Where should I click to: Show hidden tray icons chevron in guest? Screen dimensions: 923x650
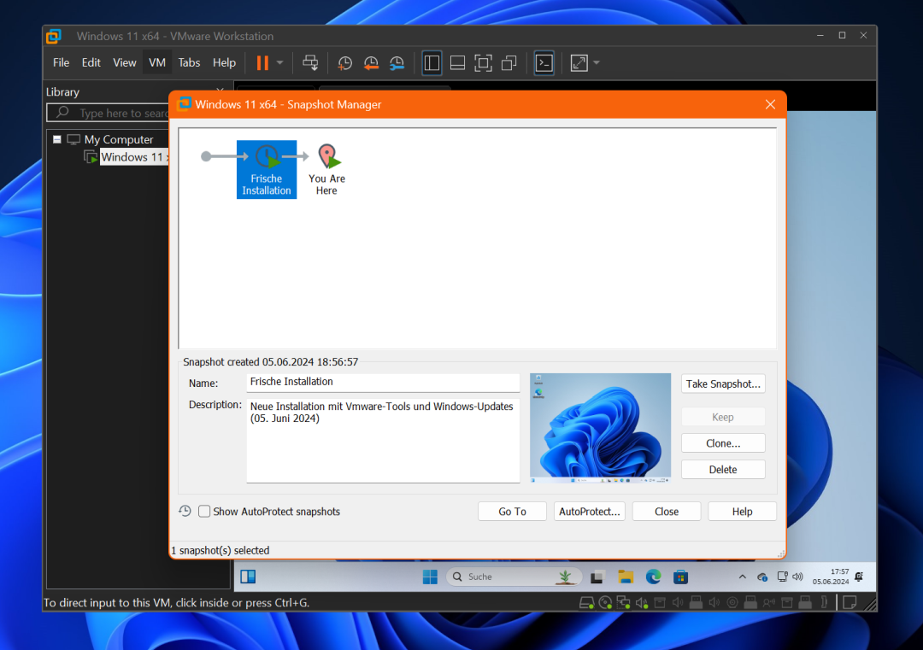point(743,577)
